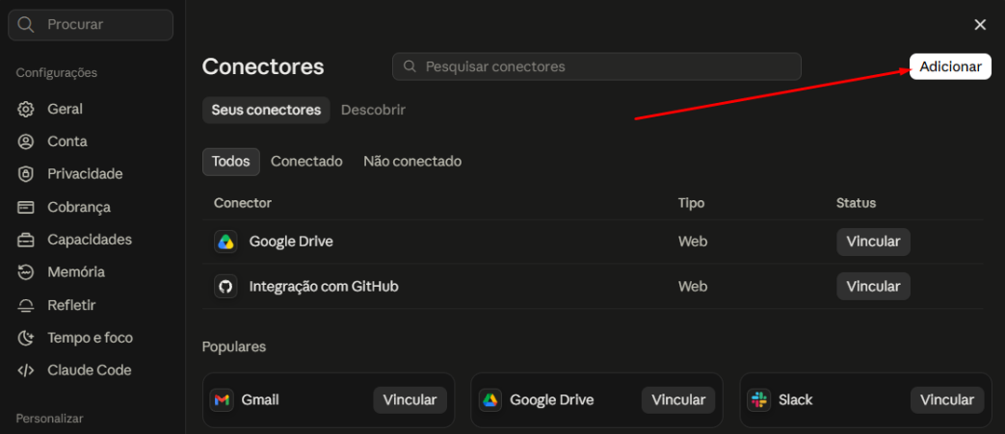The image size is (1005, 434).
Task: Select the Todos filter
Action: pyautogui.click(x=230, y=162)
